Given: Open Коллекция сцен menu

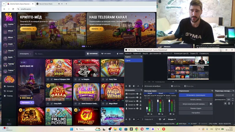Looking at the screenshot, I should coord(181,53).
